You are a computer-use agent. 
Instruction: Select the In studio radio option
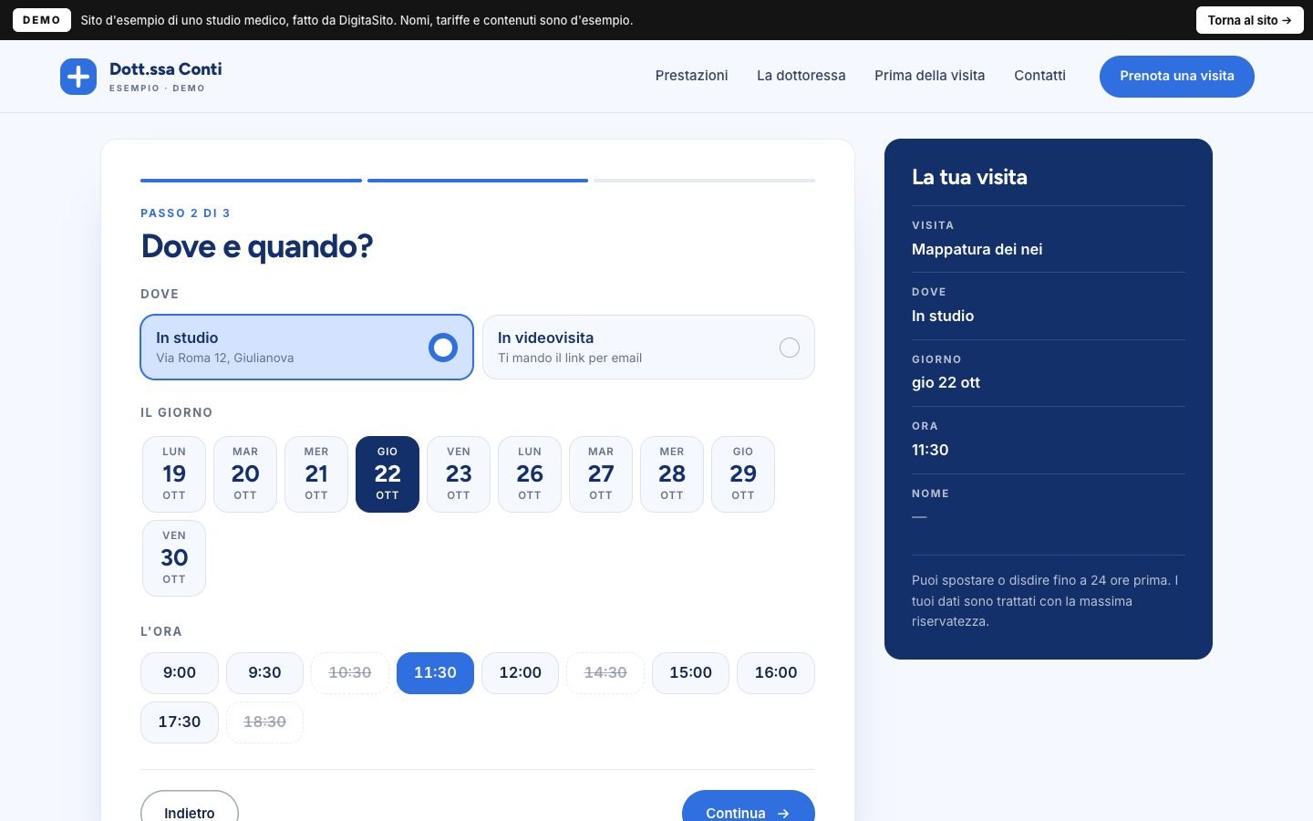click(306, 348)
